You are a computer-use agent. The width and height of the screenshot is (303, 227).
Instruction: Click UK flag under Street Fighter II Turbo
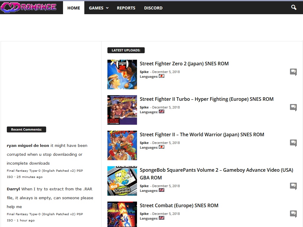162,111
